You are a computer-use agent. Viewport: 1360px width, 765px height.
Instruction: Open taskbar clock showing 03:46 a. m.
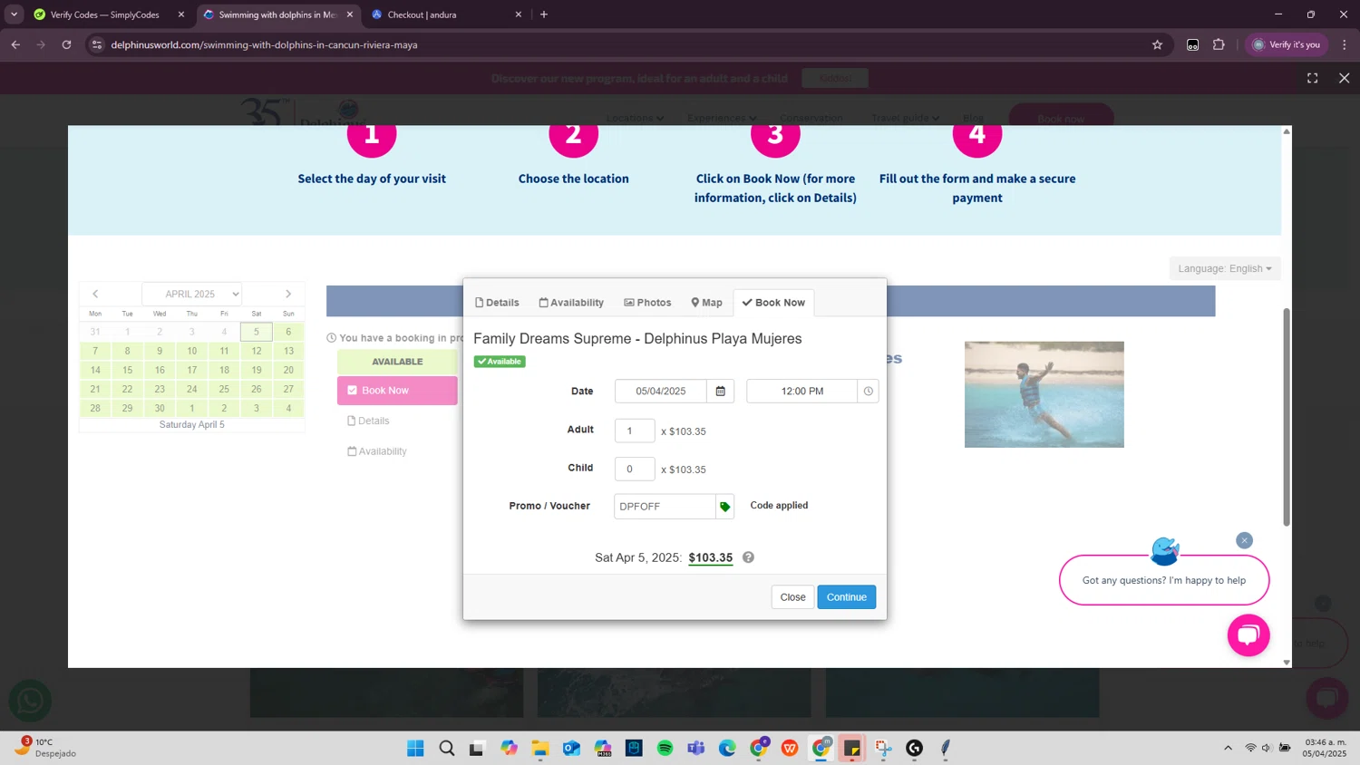1325,748
